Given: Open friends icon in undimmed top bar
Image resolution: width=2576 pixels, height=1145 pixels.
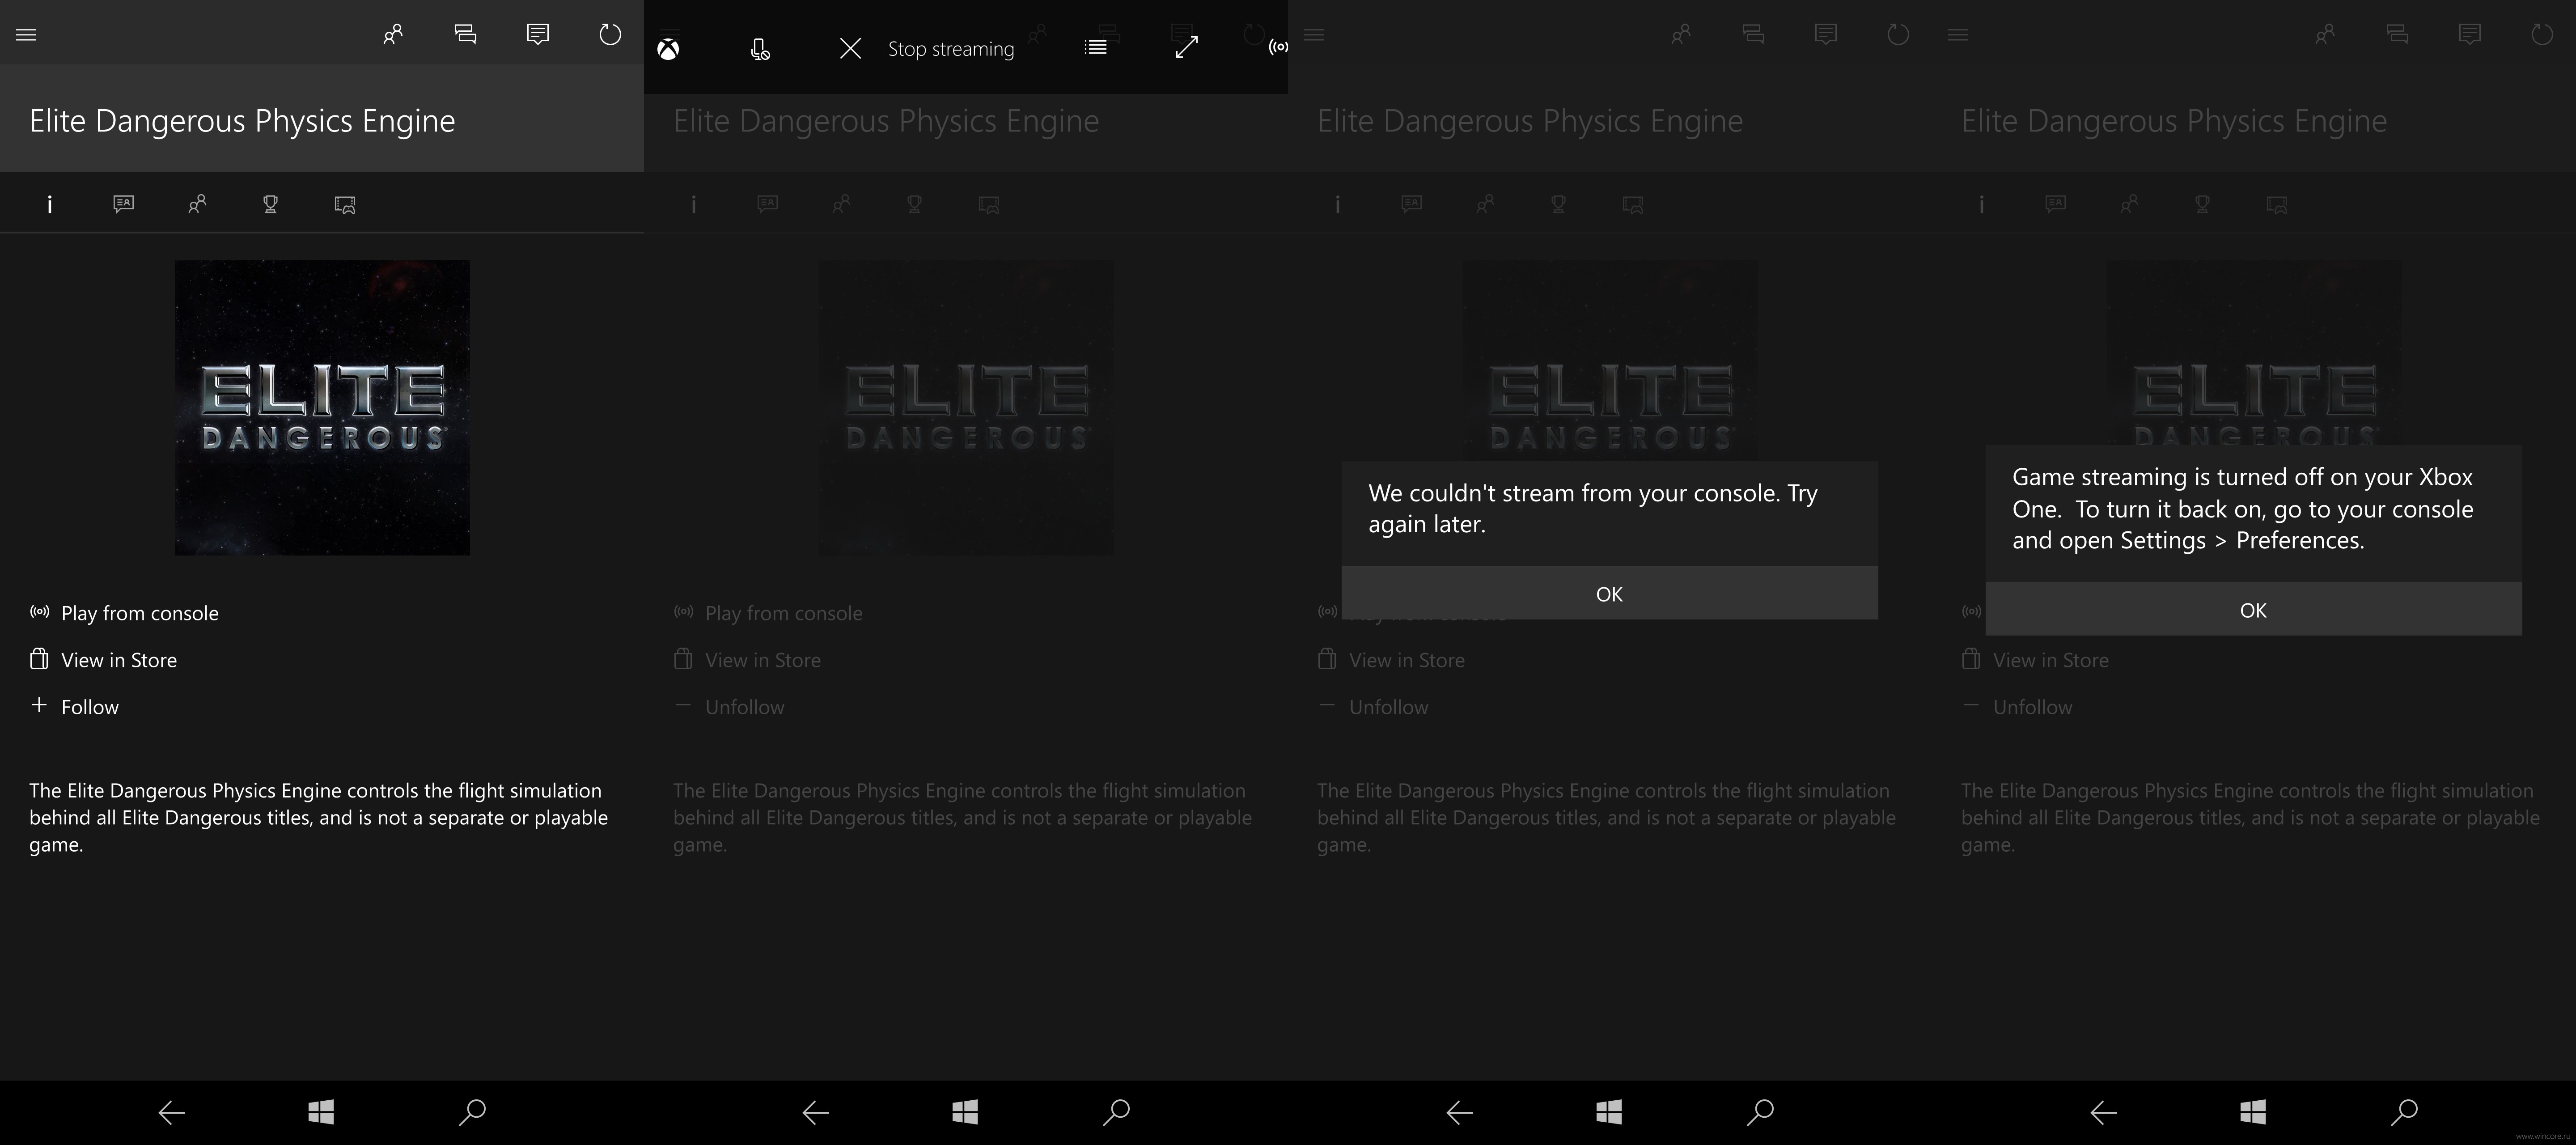Looking at the screenshot, I should [393, 35].
